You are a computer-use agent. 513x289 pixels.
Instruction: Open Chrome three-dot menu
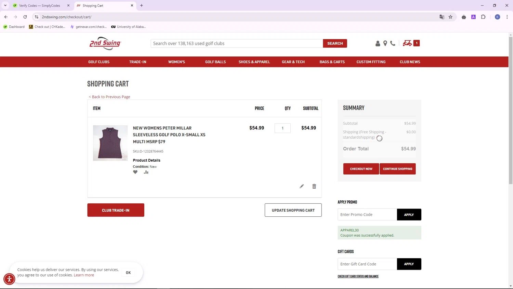coord(507,17)
